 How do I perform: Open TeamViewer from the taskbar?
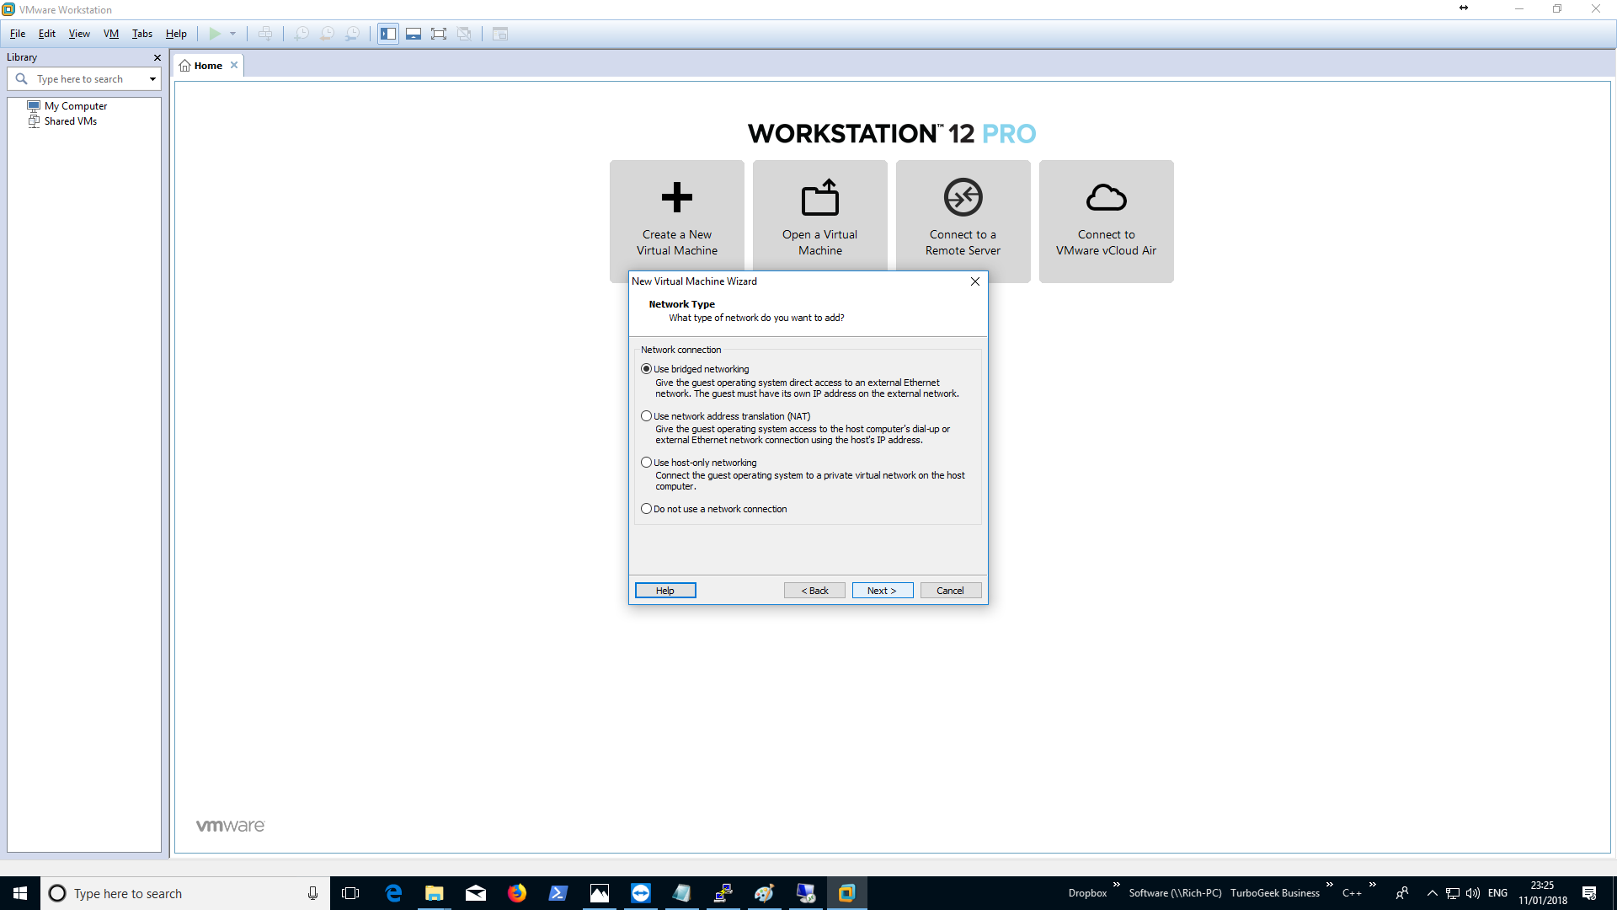[x=641, y=893]
